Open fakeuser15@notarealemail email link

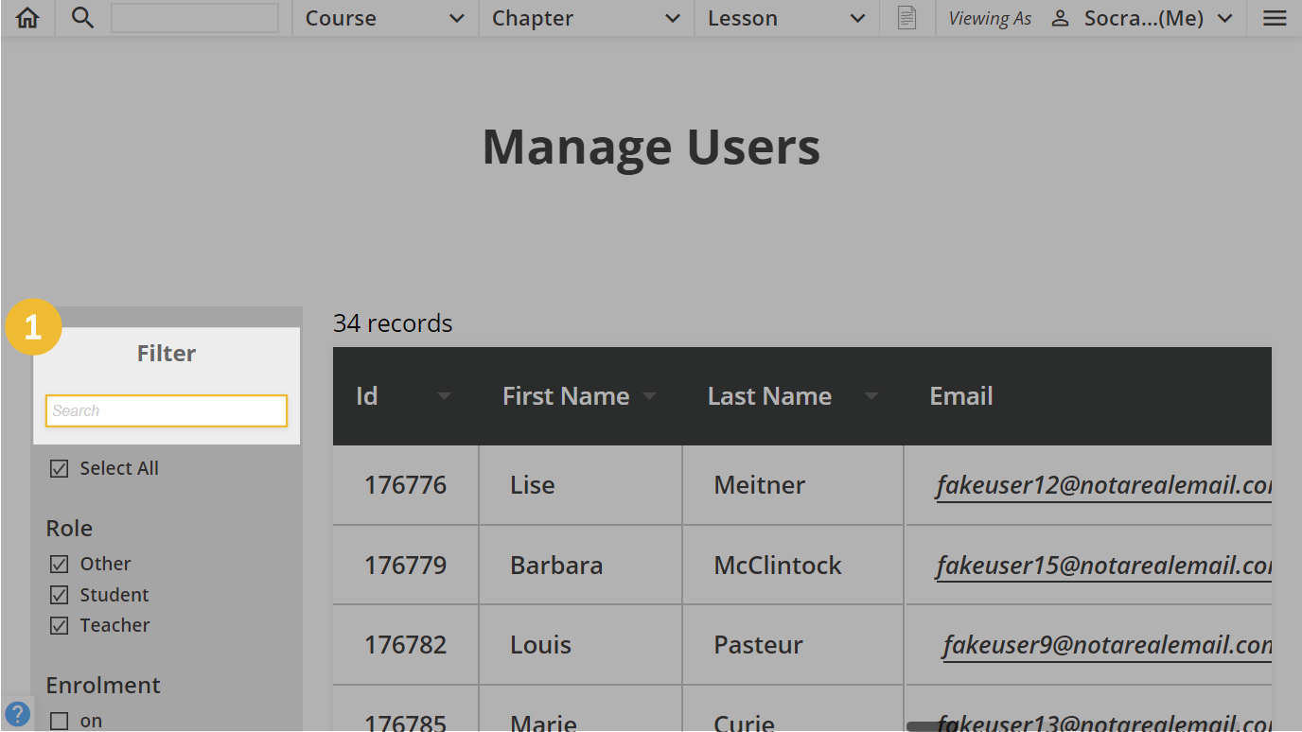[x=1103, y=566]
